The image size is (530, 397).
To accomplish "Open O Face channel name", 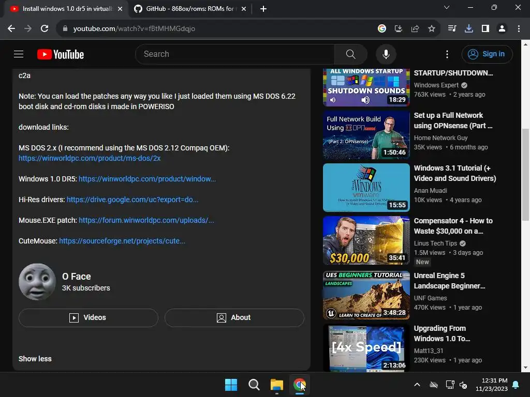I will click(77, 277).
